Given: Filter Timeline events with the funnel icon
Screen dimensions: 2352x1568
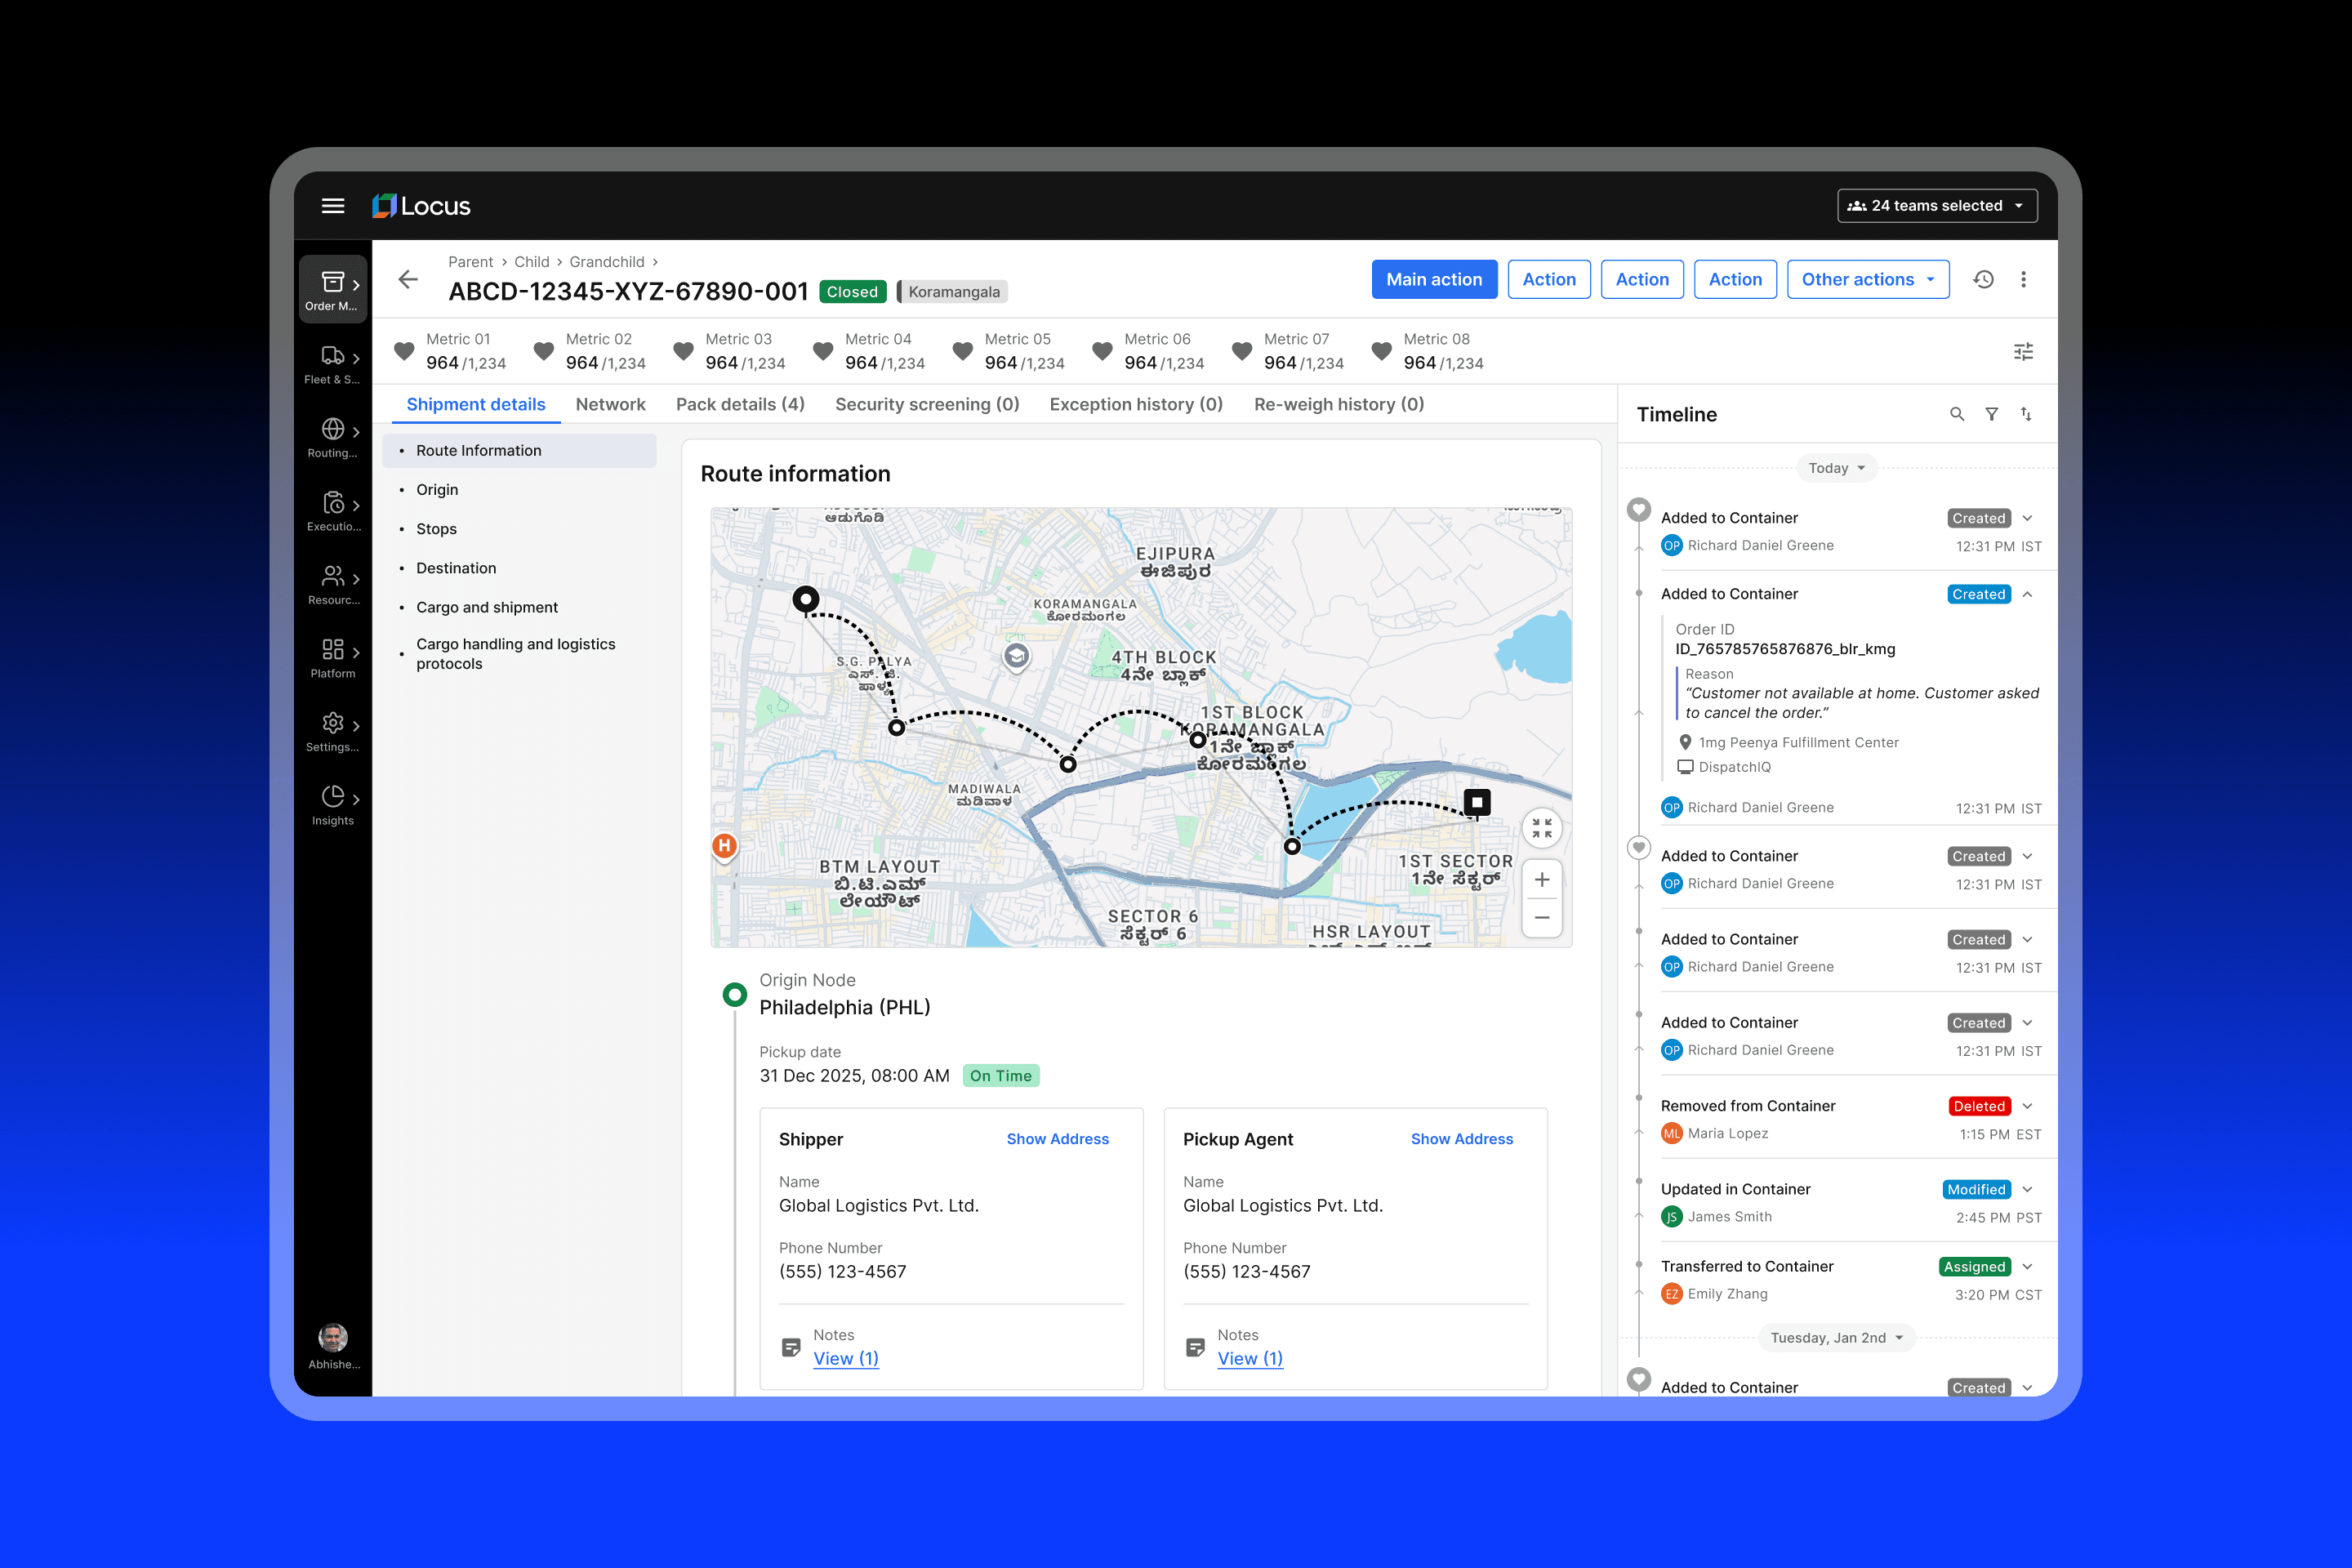Looking at the screenshot, I should pyautogui.click(x=1992, y=414).
